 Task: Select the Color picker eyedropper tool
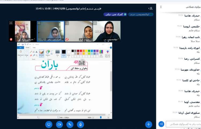(34, 55)
